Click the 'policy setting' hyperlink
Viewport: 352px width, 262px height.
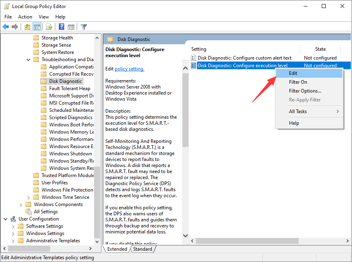(x=129, y=69)
